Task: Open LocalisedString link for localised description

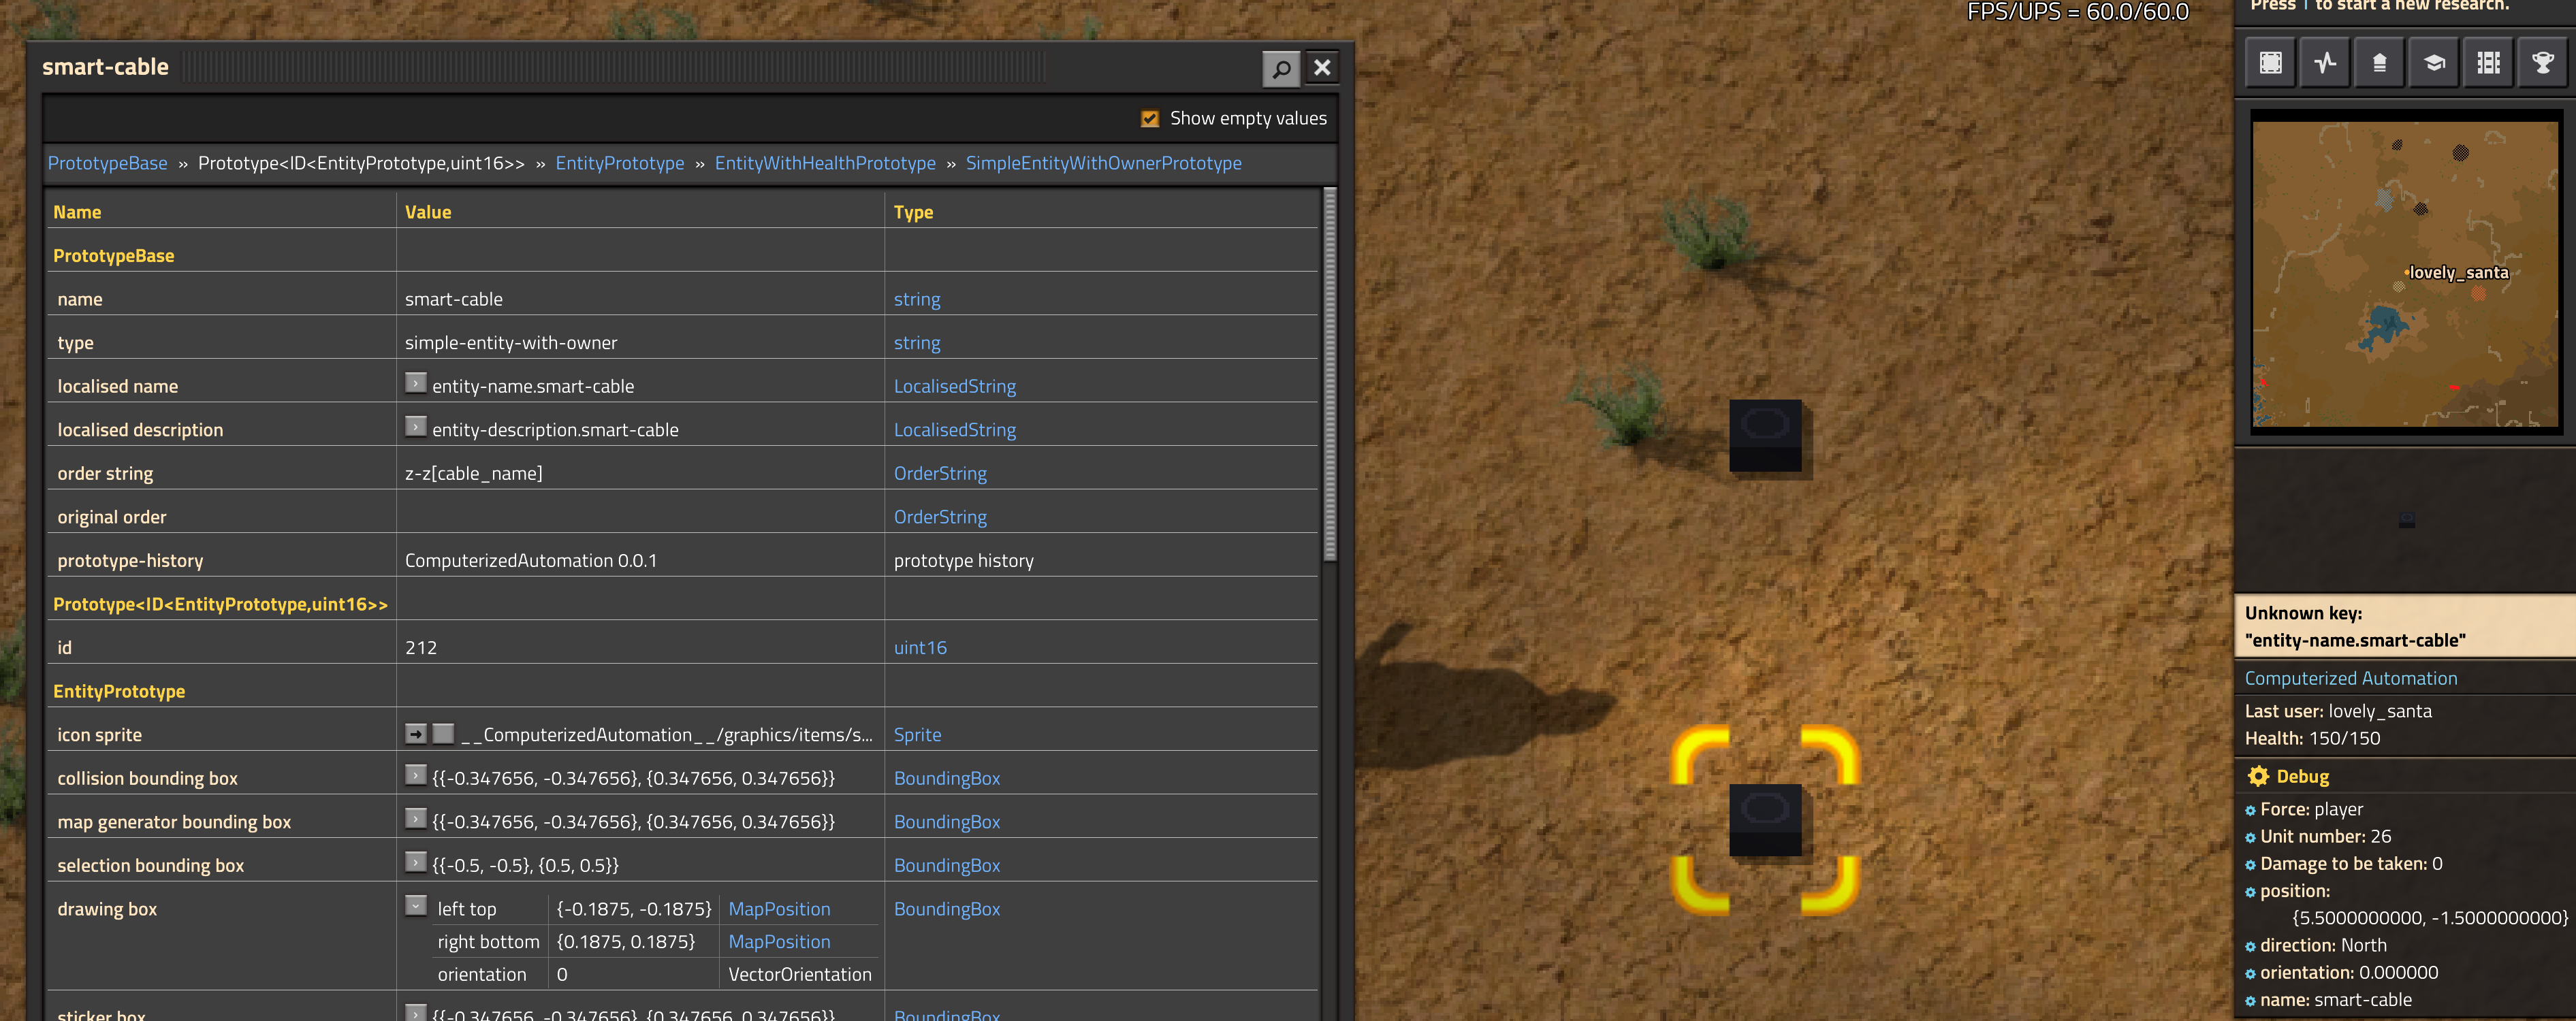Action: (x=955, y=430)
